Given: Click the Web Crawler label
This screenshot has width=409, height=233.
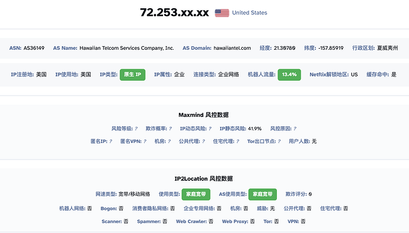Looking at the screenshot, I should pos(191,222).
